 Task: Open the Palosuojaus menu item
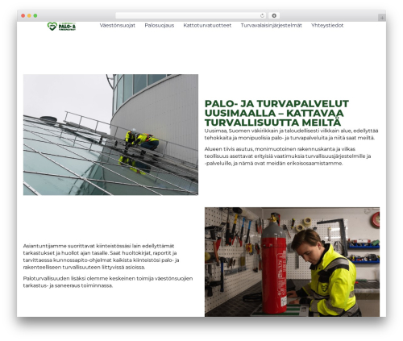160,26
